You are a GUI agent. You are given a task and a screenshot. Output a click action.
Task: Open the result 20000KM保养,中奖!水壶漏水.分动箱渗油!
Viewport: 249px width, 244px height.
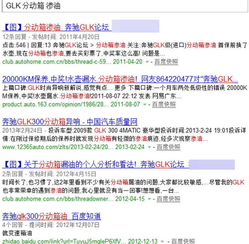120,79
